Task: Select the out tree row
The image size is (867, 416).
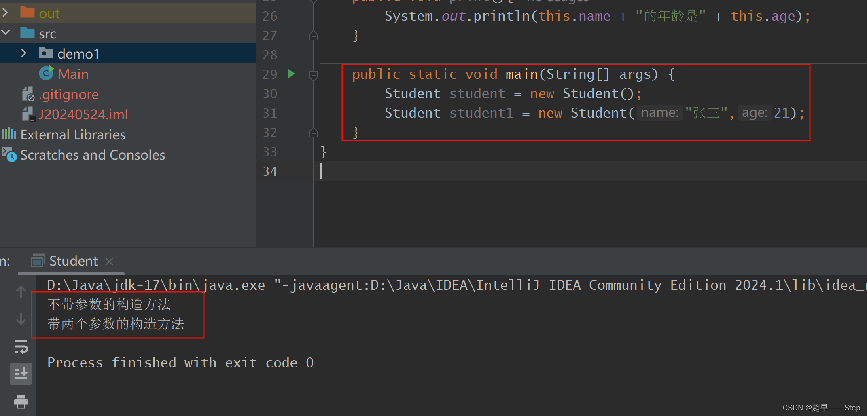Action: [x=128, y=13]
